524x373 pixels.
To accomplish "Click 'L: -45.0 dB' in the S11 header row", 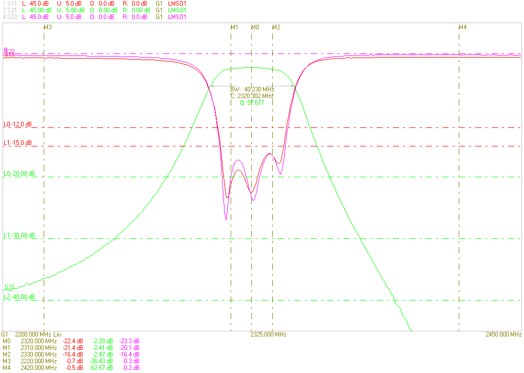I will tap(35, 4).
